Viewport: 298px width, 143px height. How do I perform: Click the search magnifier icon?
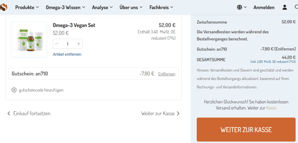point(296,7)
